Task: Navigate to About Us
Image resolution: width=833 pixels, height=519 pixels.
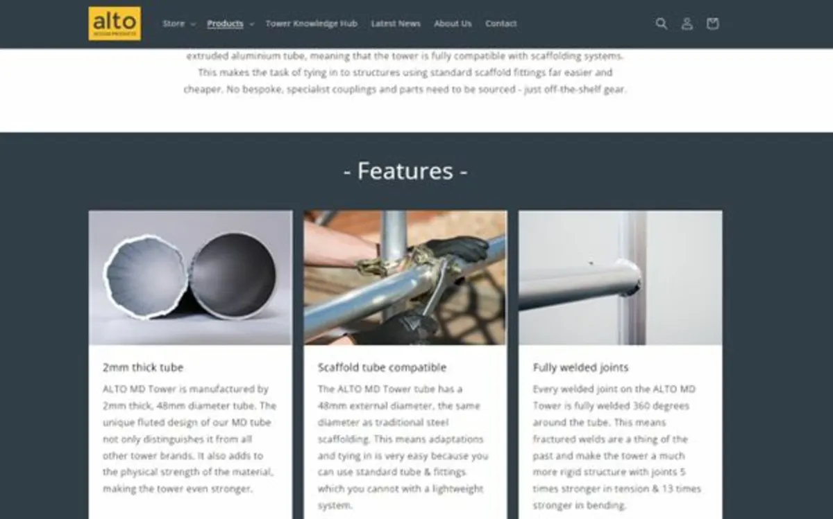Action: (453, 24)
